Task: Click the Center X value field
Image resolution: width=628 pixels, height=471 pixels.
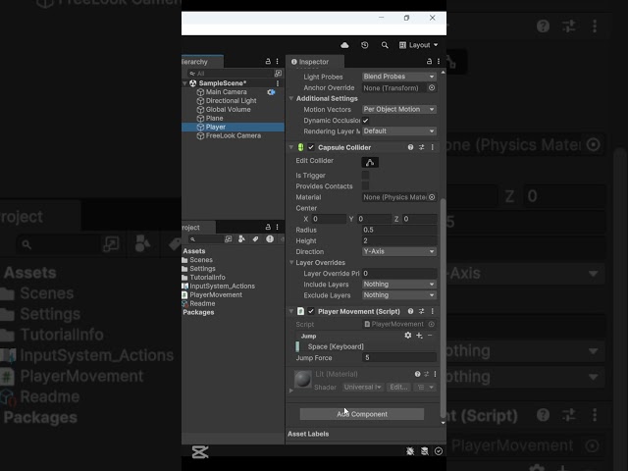Action: click(x=330, y=219)
